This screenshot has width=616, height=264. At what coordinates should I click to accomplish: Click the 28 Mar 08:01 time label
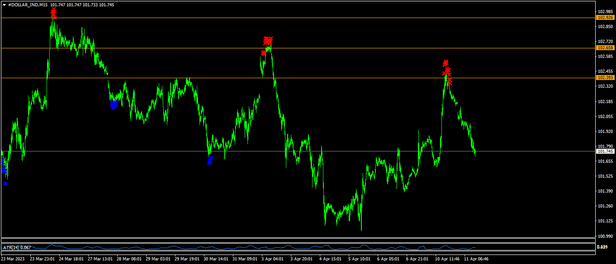pos(129,259)
